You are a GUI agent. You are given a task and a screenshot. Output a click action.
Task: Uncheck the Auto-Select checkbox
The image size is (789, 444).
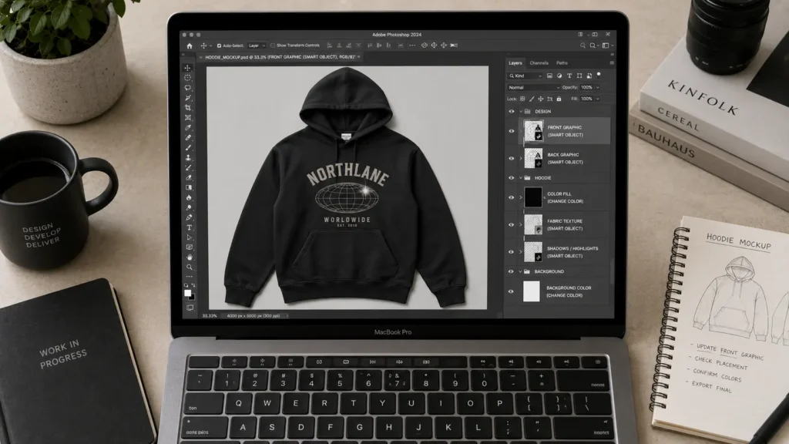point(219,45)
